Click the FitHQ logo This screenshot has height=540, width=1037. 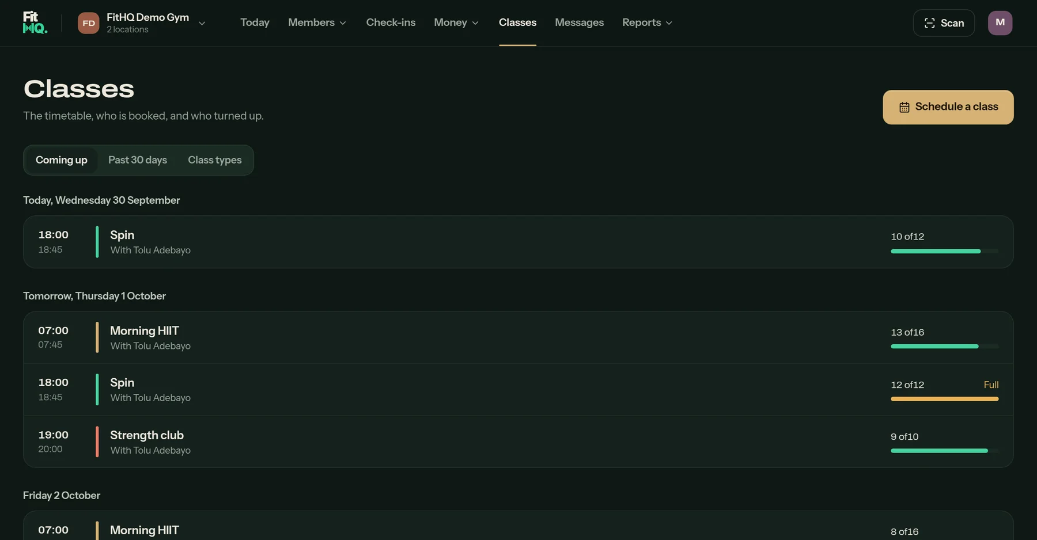[35, 22]
